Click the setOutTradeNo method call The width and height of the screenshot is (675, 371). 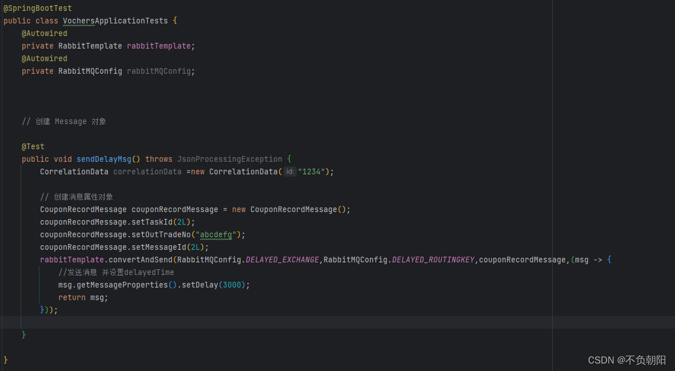pos(161,234)
